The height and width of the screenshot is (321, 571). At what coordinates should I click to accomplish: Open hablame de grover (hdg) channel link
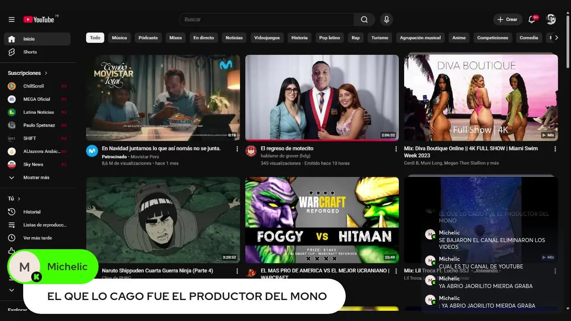285,156
